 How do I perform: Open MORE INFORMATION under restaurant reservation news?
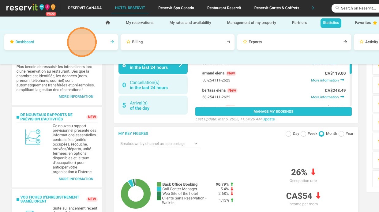76,97
